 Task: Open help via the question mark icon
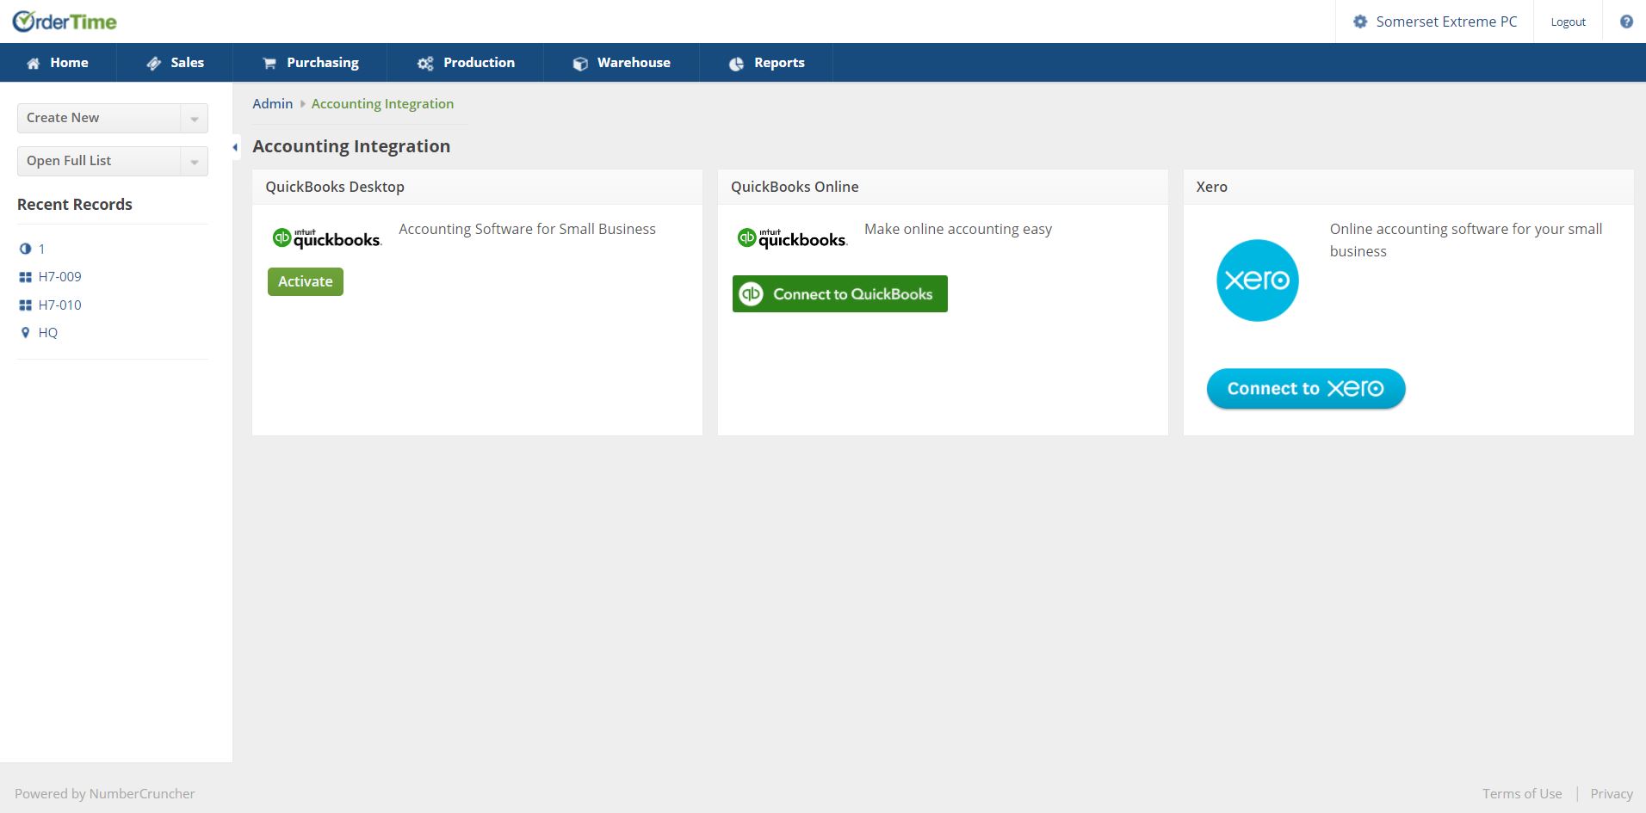(1626, 22)
